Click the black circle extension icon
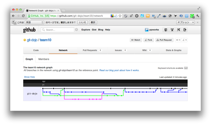This screenshot has width=211, height=125. [x=137, y=16]
